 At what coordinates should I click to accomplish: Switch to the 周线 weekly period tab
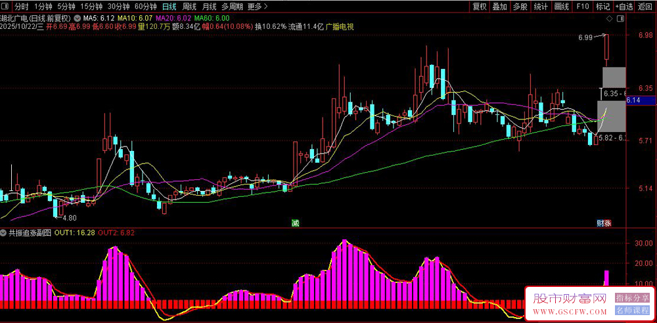click(x=189, y=7)
